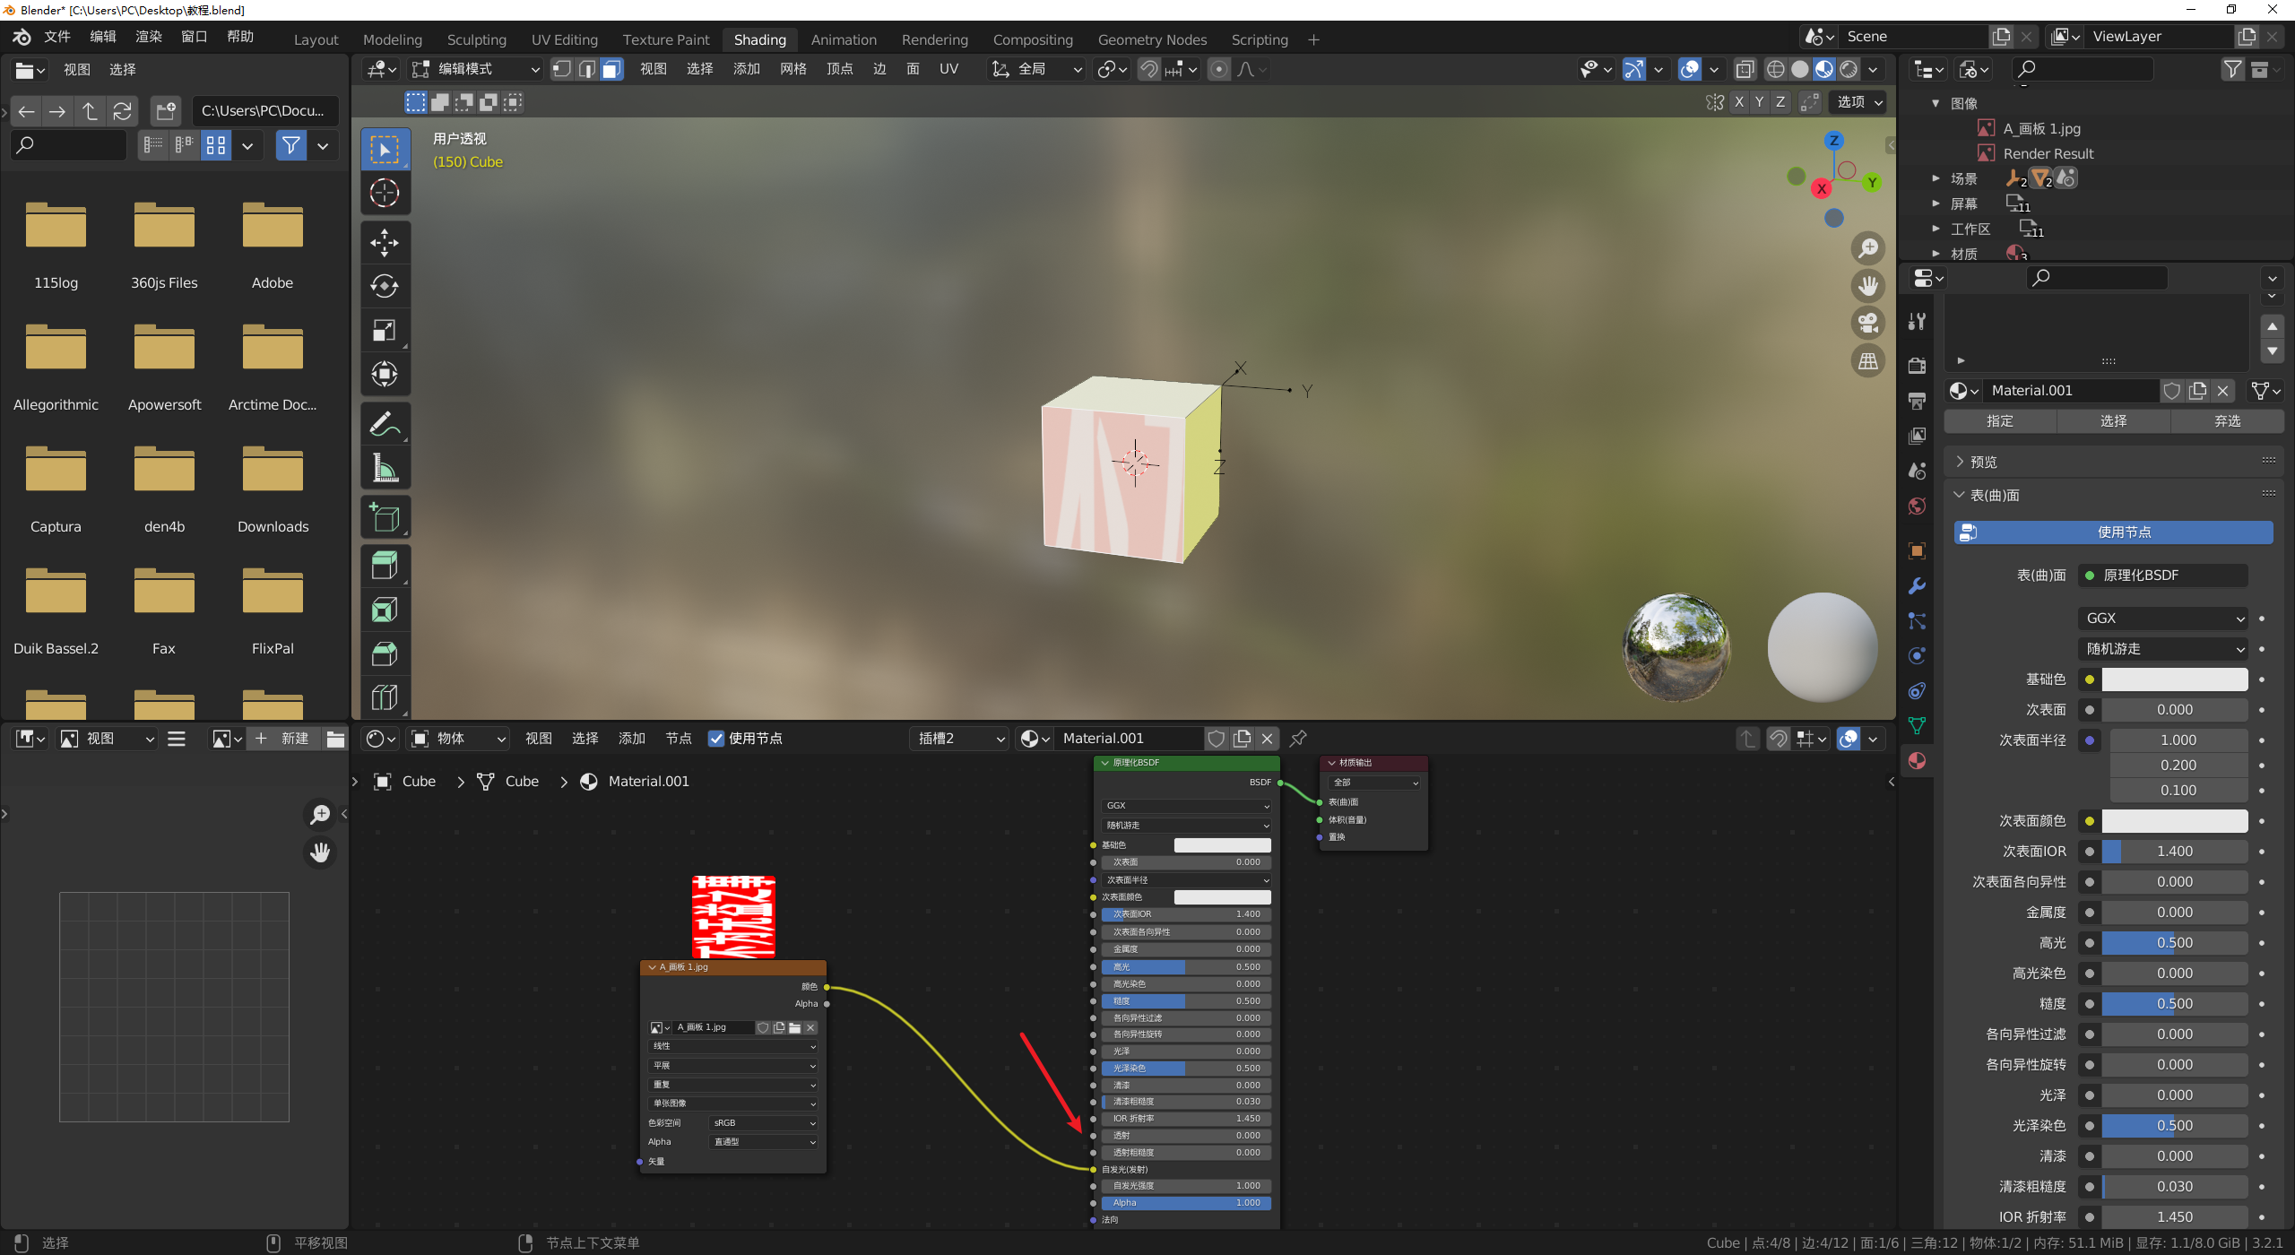Click the 指定 button
This screenshot has height=1255, width=2295.
pos(1999,420)
